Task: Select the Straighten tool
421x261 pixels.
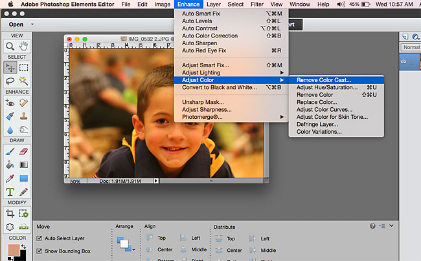Action: (23, 227)
